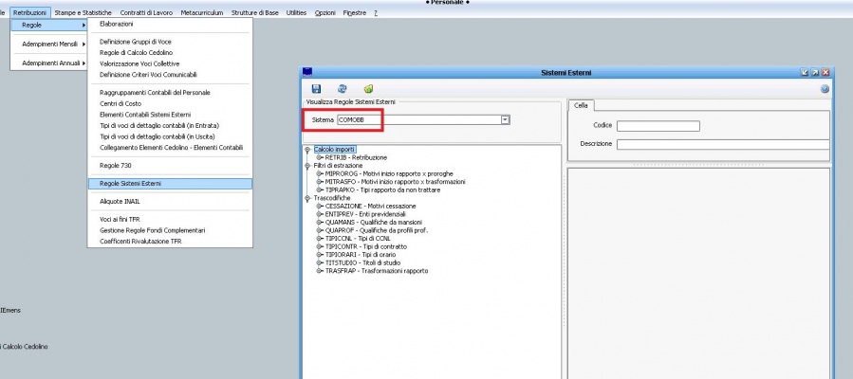
Task: Select QUAPROF - Qualifiche da profili prof. row
Action: pyautogui.click(x=377, y=230)
